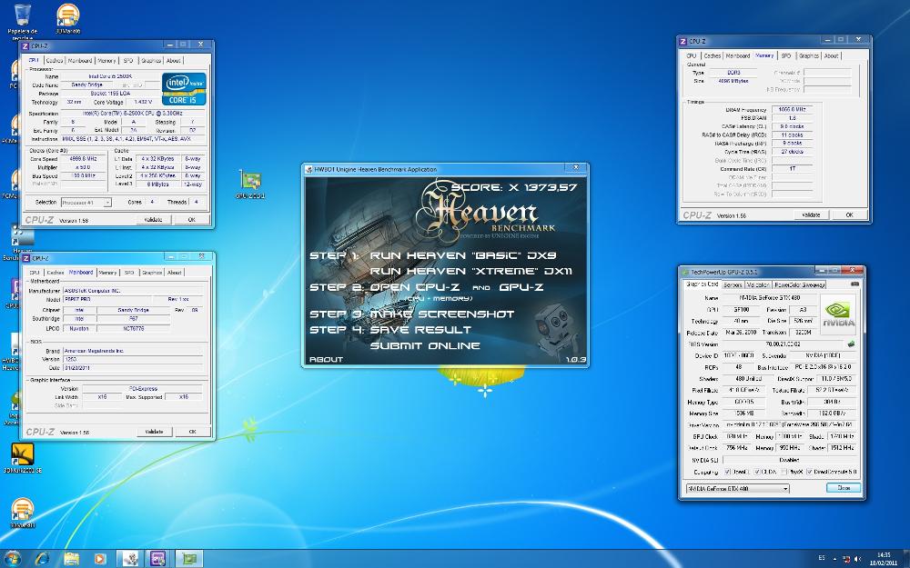910x568 pixels.
Task: Toggle the OpenCL checkbox in GPU-Z
Action: (x=727, y=472)
